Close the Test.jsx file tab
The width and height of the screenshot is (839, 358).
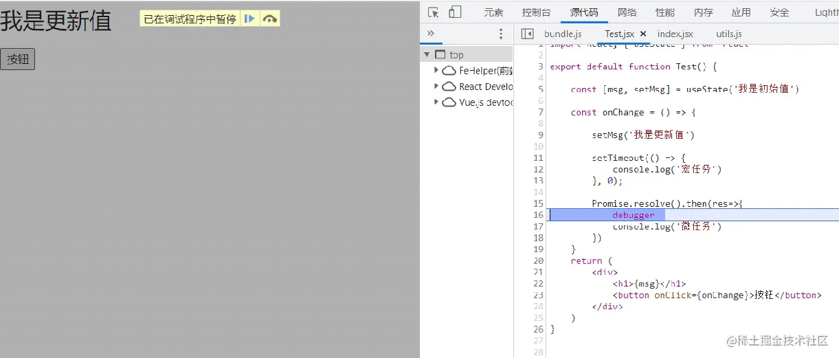click(x=643, y=34)
